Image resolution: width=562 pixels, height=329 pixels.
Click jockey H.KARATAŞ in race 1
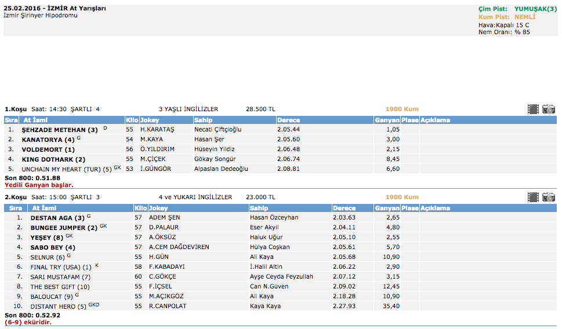coord(157,130)
